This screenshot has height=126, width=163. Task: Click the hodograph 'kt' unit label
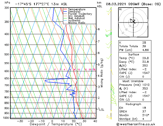[x=121, y=9]
